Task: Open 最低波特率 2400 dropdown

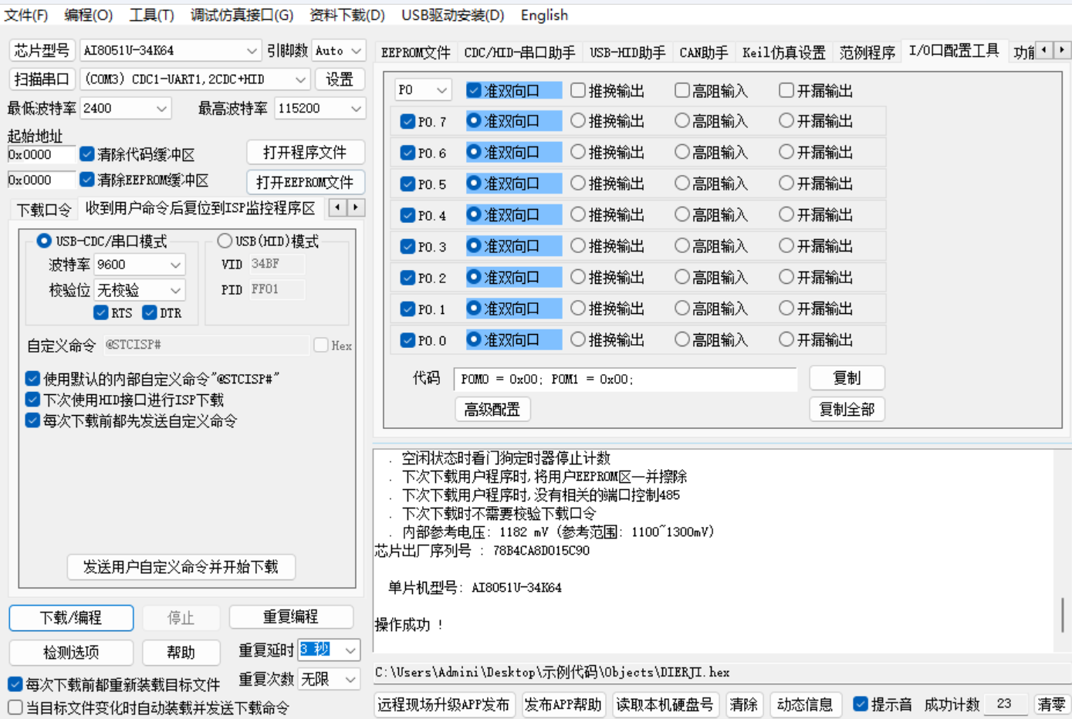Action: [x=161, y=109]
